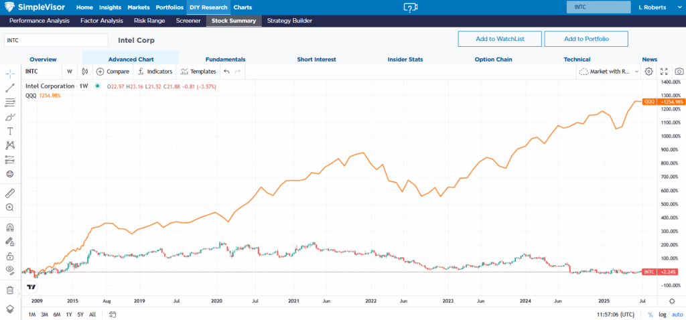
Task: Select the trend line drawing tool
Action: coord(10,88)
